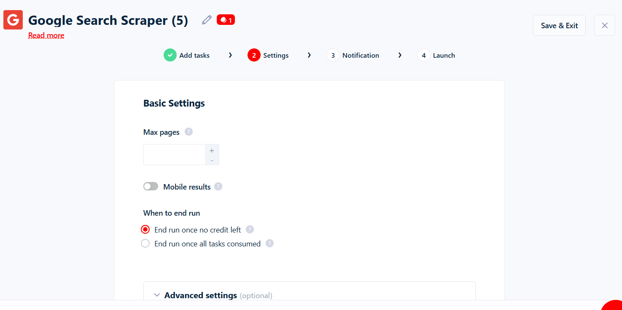Click the help icon next to no credit option
This screenshot has height=310, width=622.
tap(250, 229)
